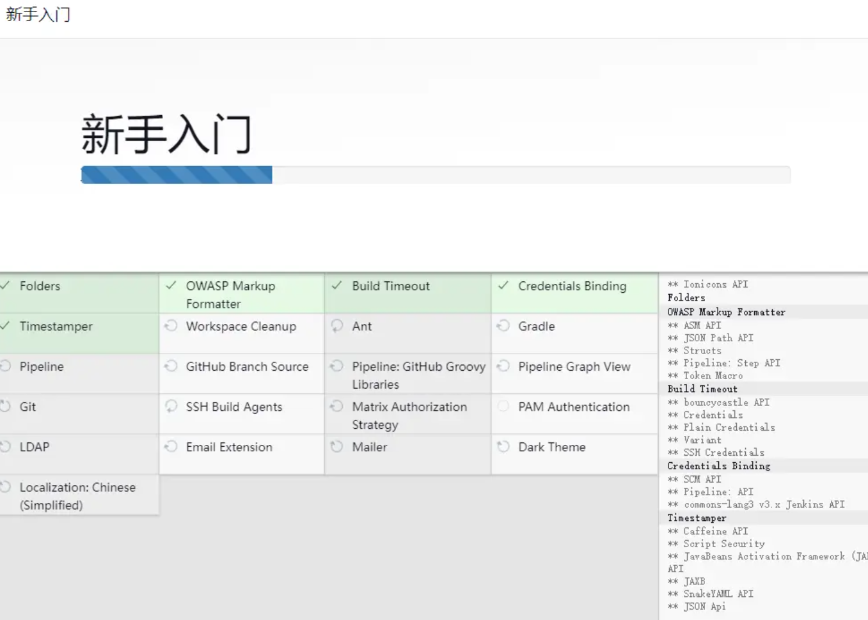Click the pending spinner icon beside GitHub Branch Source

click(x=171, y=366)
